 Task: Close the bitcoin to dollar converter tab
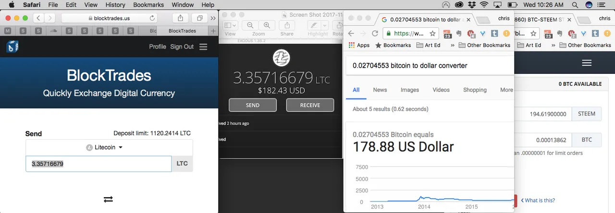point(469,20)
